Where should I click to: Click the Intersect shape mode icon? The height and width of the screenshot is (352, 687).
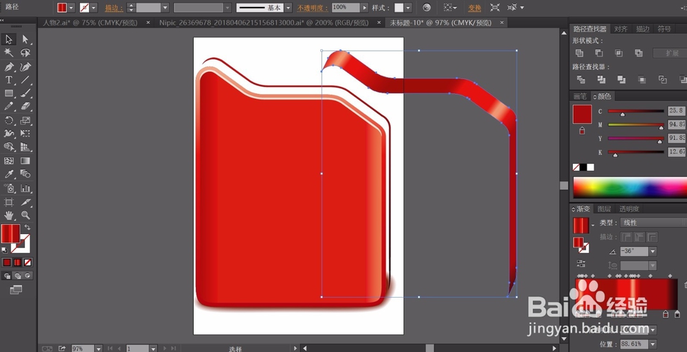point(619,53)
